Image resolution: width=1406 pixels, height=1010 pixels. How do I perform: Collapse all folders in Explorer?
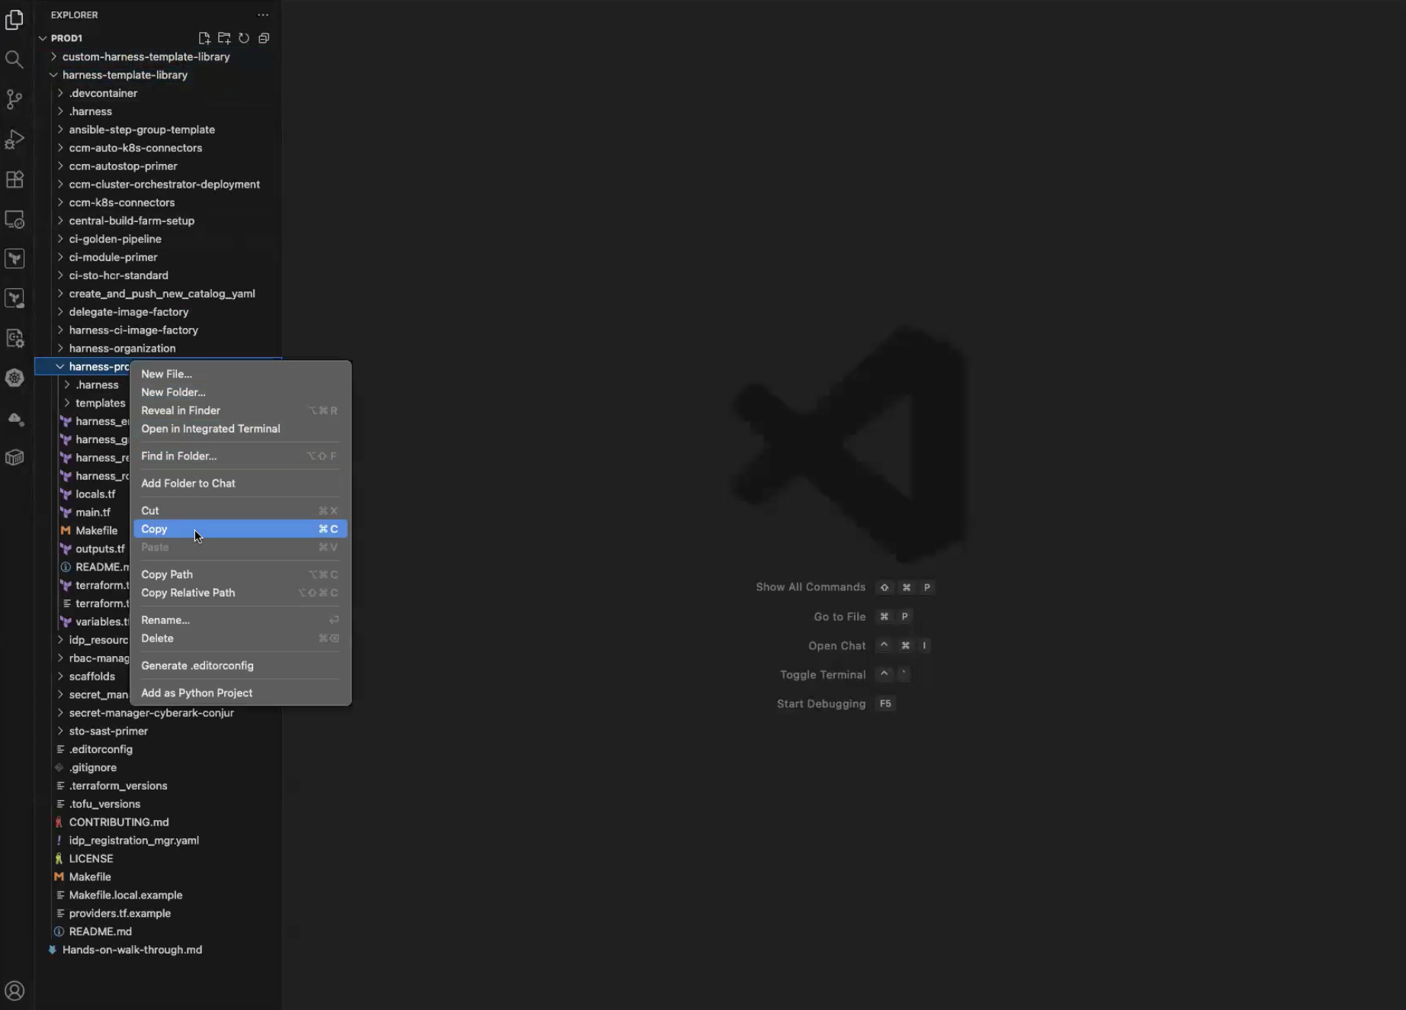click(x=264, y=38)
